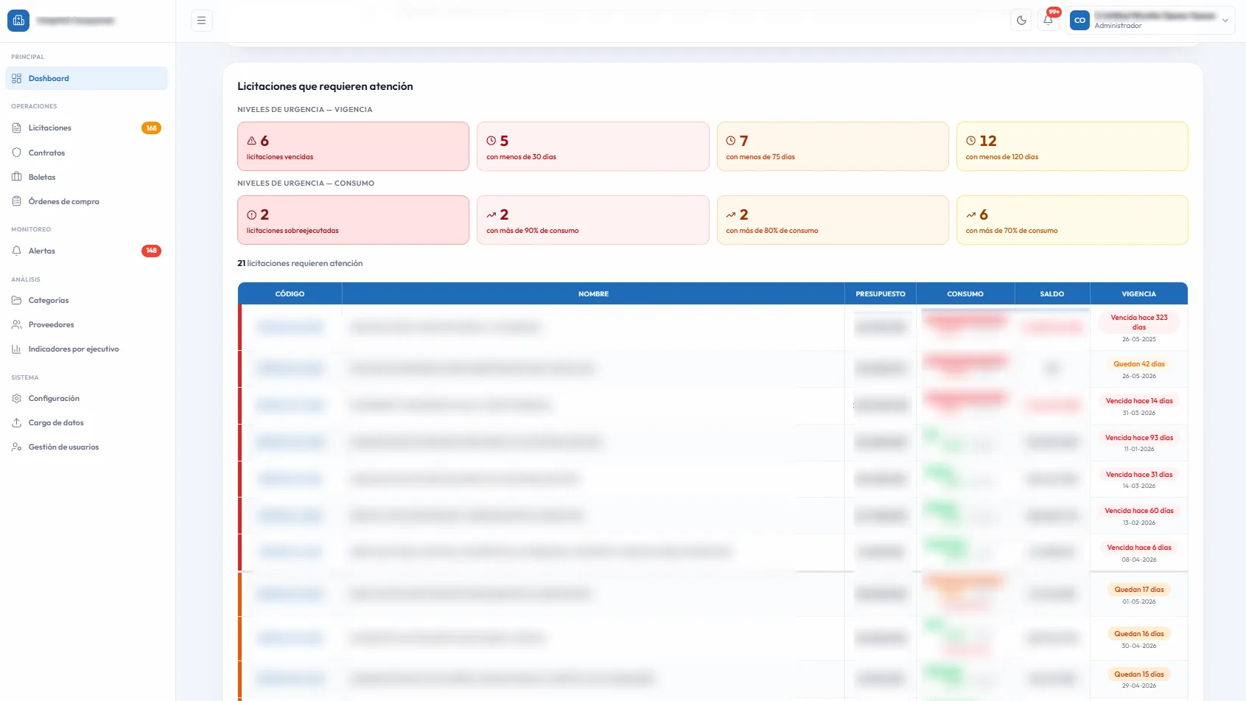Screen dimensions: 1246x701
Task: Open the Órdenes de compra section
Action: click(16, 200)
